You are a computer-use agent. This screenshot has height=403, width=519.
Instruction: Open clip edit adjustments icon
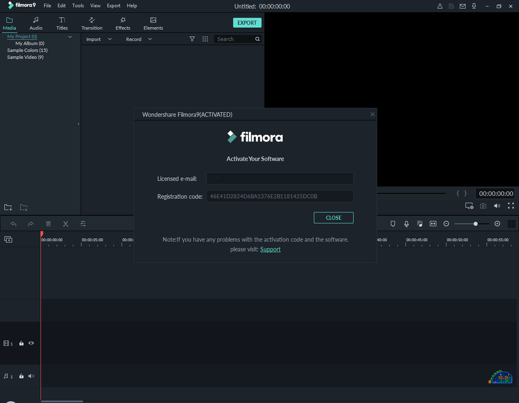(x=83, y=224)
